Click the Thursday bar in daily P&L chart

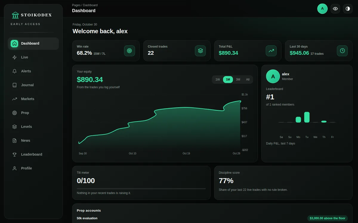324,122
